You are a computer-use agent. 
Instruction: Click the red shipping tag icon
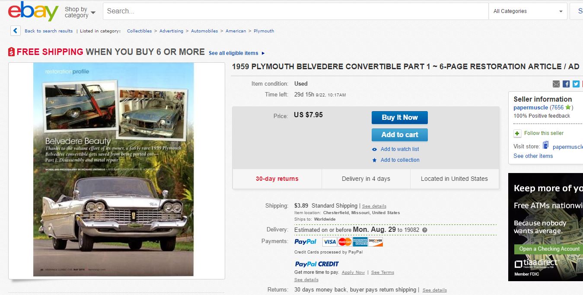[12, 52]
